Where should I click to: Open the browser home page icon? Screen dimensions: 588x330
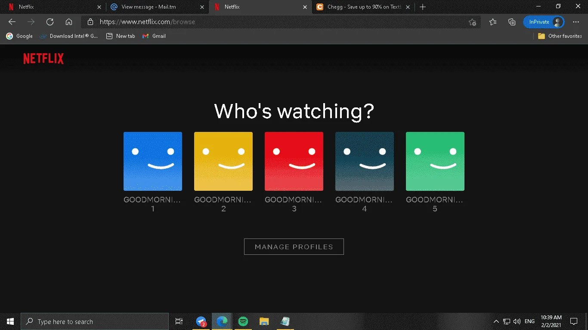(x=69, y=22)
